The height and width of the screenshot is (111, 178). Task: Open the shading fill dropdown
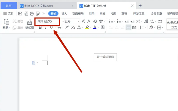point(155,27)
